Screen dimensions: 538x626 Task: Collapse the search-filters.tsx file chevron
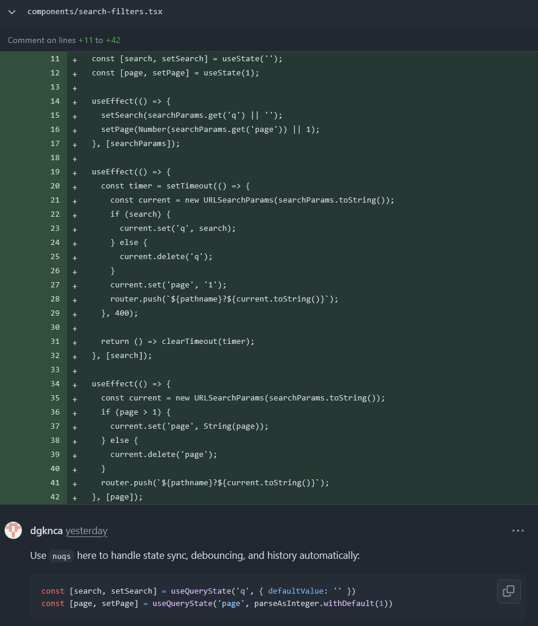point(12,12)
